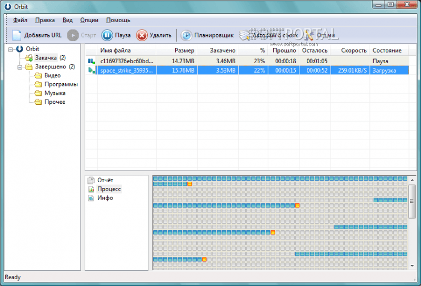Click the Завершено folder icon
Image resolution: width=421 pixels, height=286 pixels.
[29, 67]
